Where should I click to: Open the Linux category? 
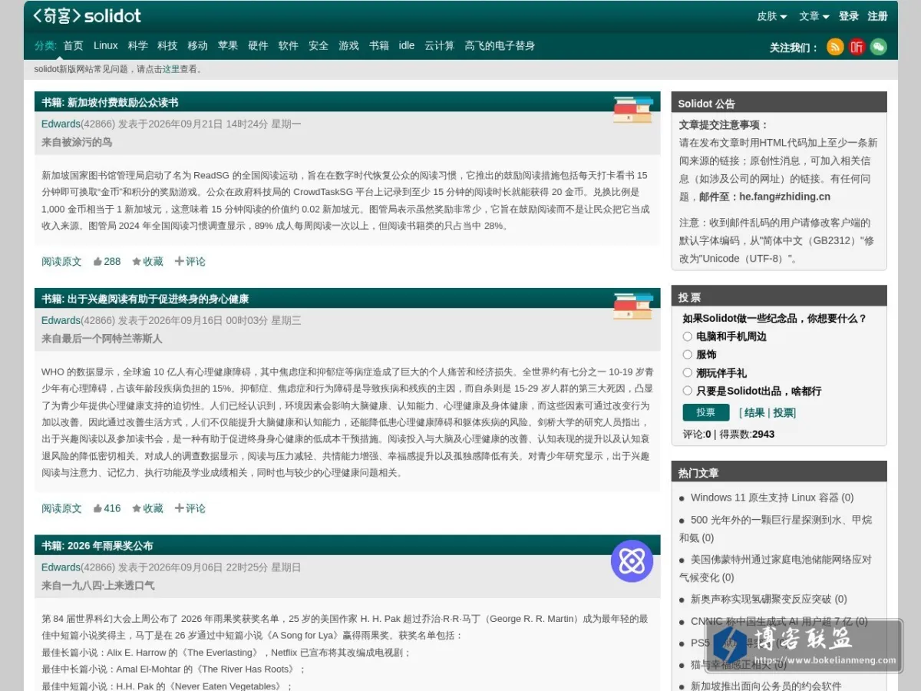(106, 45)
